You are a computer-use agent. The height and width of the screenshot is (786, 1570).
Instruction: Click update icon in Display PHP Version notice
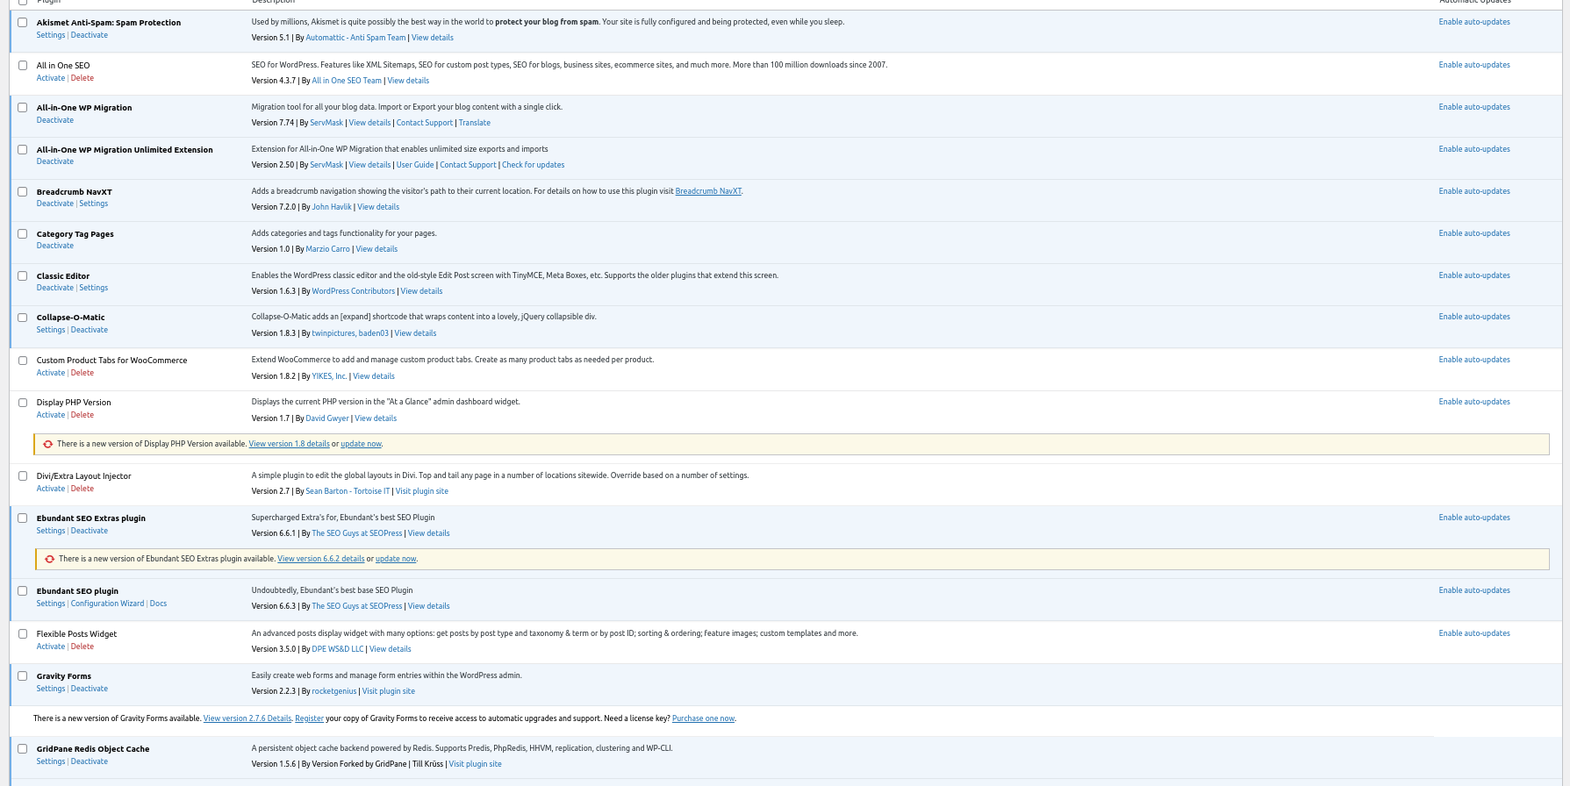47,444
